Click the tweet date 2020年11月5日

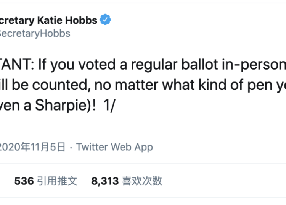pyautogui.click(x=32, y=147)
